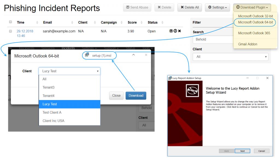280x160 pixels.
Task: Select the highlighted Lucy Test option
Action: click(69, 104)
